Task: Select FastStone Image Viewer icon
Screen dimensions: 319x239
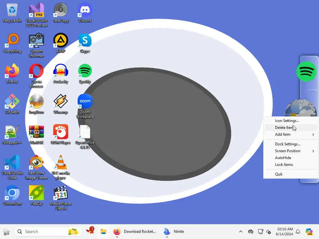Action: coord(36,167)
